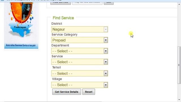Click the Department label
Screen dimensions: 181x102
60,45
